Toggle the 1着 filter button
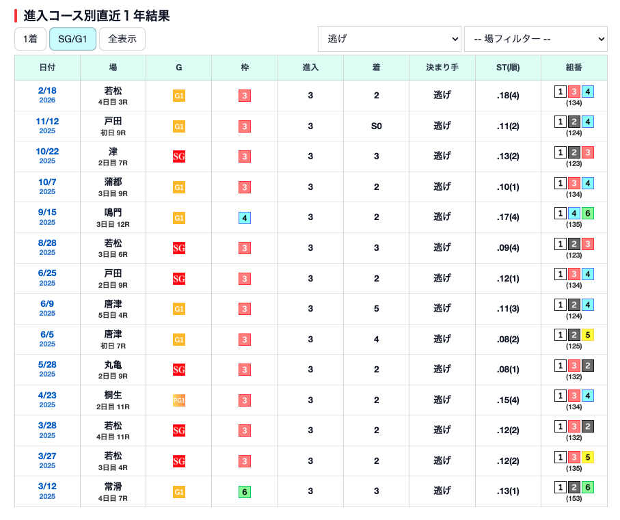This screenshot has width=620, height=520. coord(30,40)
